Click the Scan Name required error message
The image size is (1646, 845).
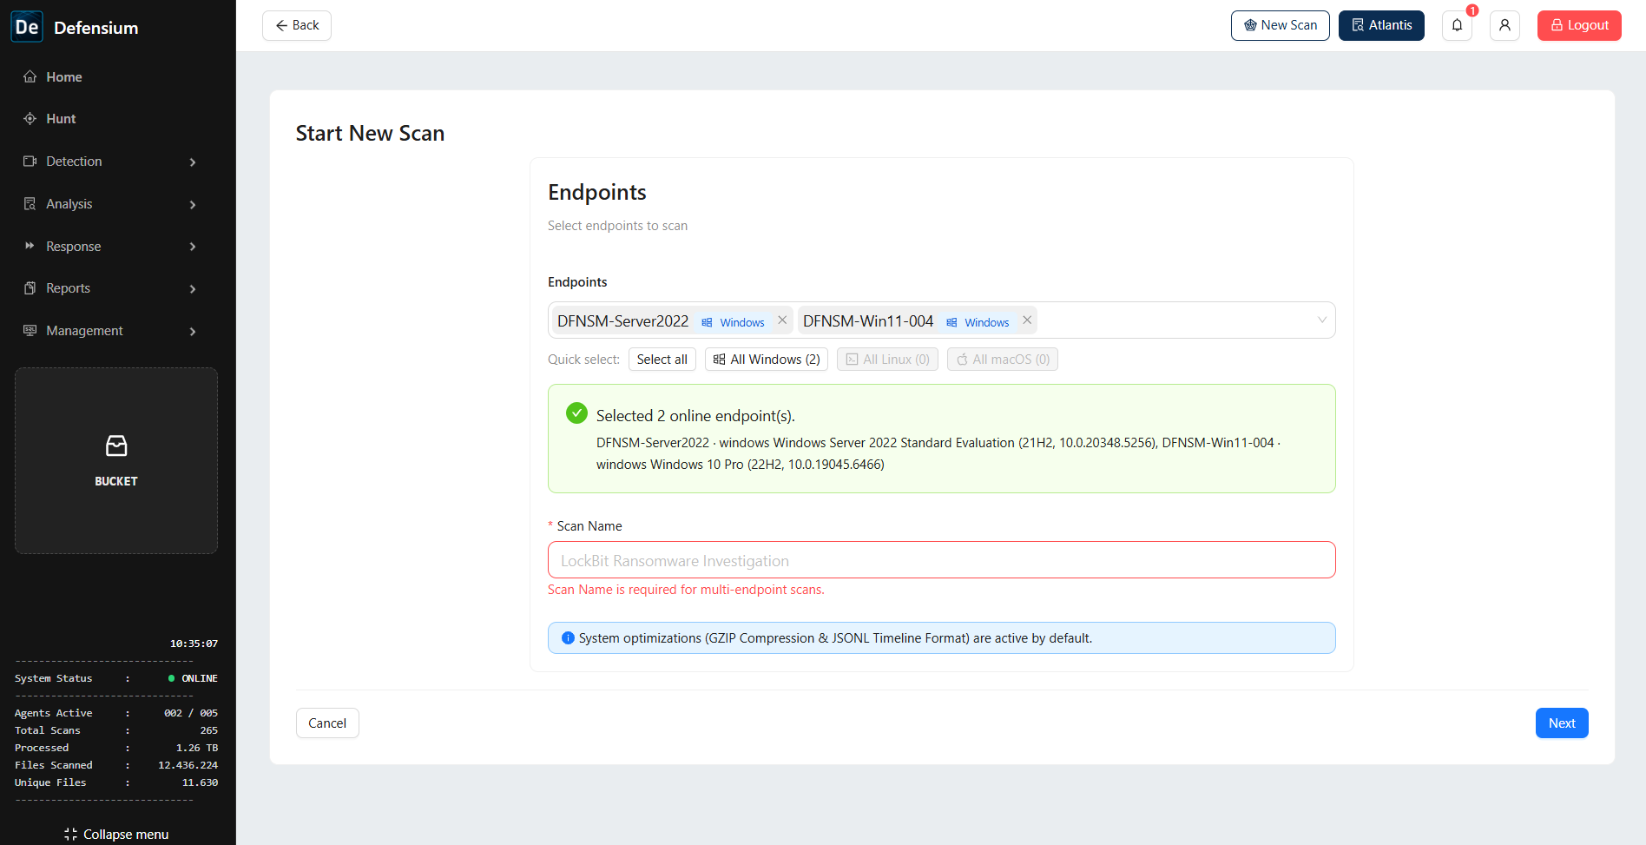(x=686, y=590)
